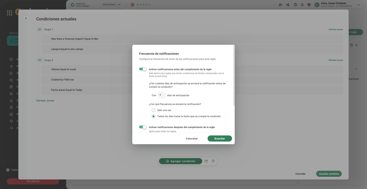This screenshot has width=367, height=189.
Task: Open the apps grid launcher icon
Action: tap(9, 13)
